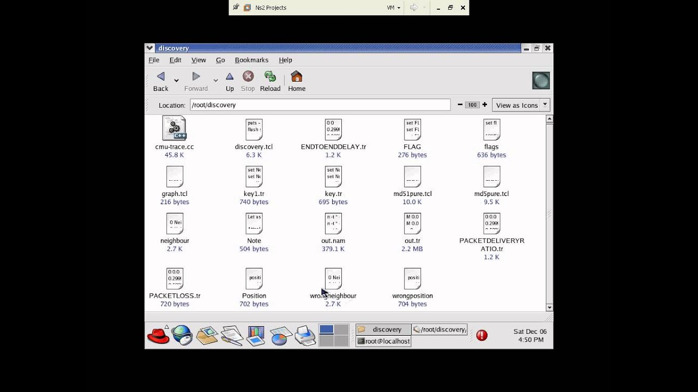Click the red alert notification icon
The width and height of the screenshot is (698, 392).
(482, 335)
